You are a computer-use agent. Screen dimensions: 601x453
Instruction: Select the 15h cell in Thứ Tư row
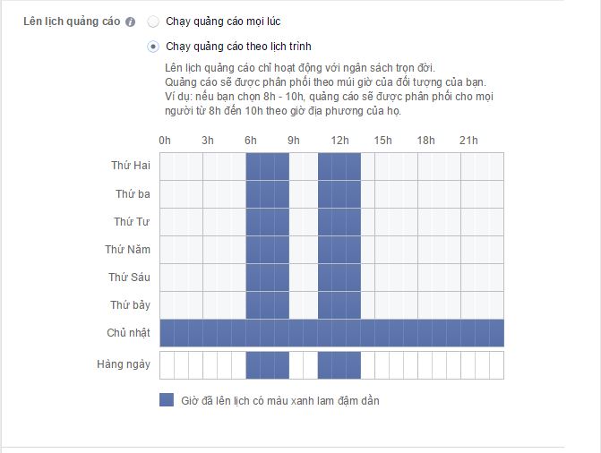click(x=382, y=221)
